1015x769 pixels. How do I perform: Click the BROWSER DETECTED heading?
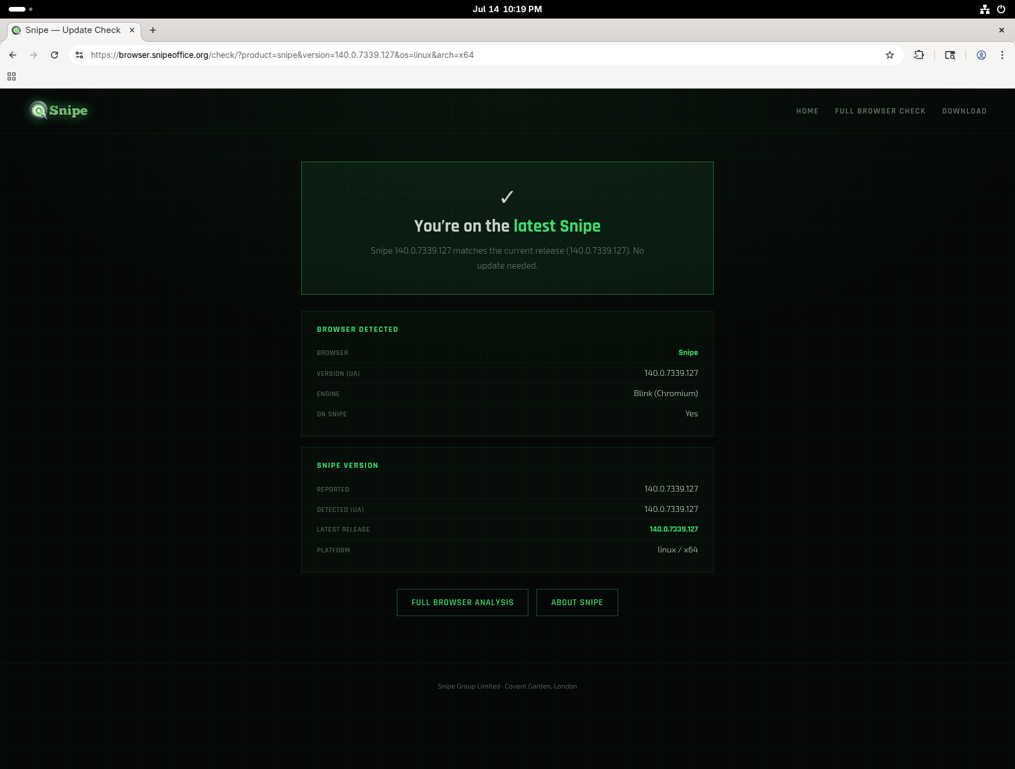(x=357, y=329)
